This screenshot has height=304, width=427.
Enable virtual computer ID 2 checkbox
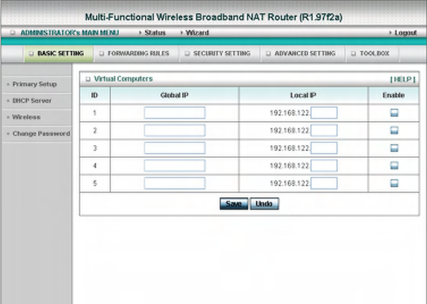(394, 130)
